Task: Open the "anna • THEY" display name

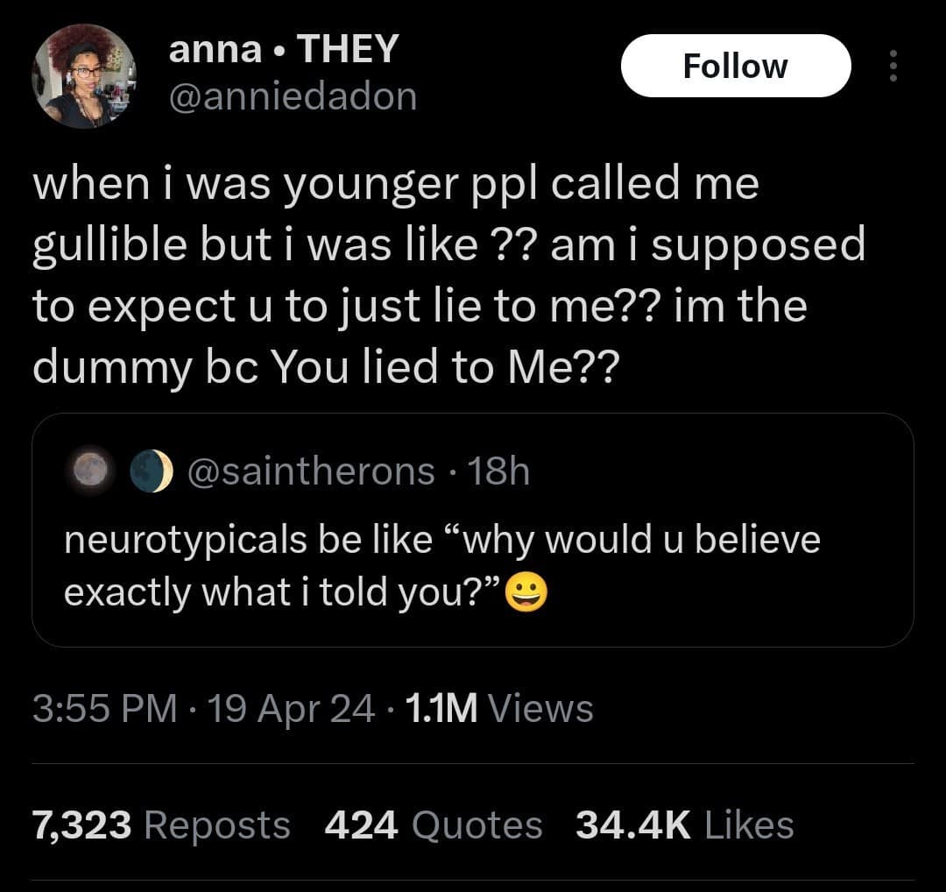Action: tap(283, 50)
